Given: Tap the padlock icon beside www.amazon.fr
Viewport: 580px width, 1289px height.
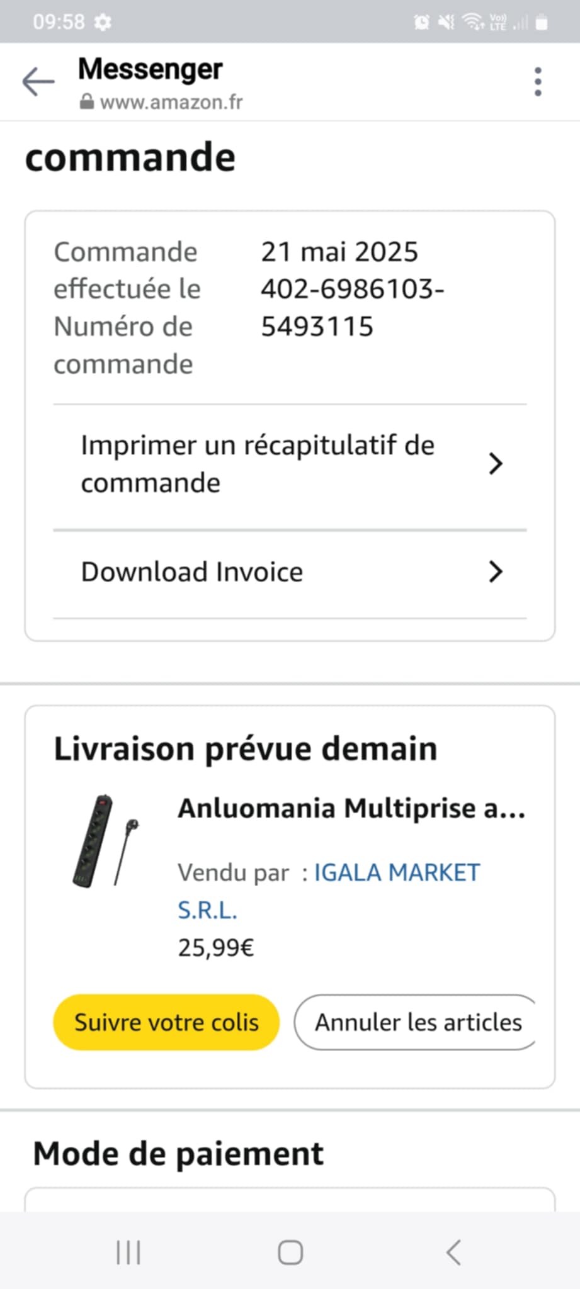Looking at the screenshot, I should (x=87, y=102).
